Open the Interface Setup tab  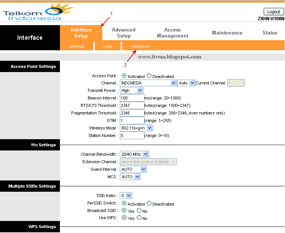pos(81,33)
